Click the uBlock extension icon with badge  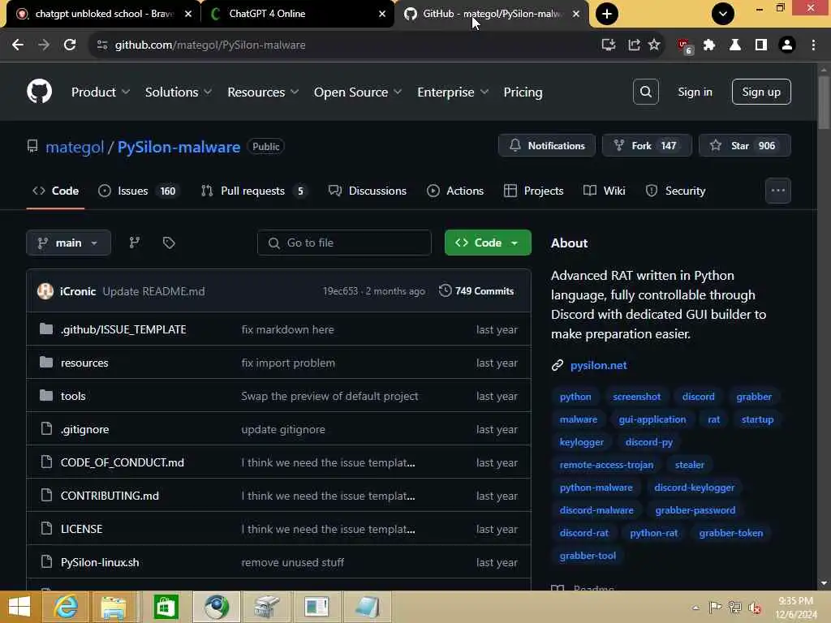click(x=685, y=46)
